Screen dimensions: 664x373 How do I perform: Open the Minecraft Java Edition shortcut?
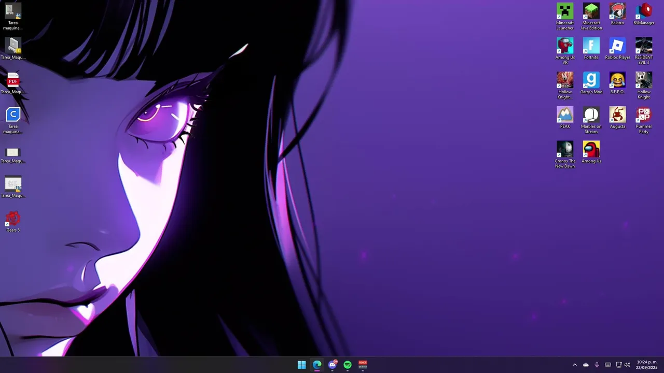tap(591, 17)
